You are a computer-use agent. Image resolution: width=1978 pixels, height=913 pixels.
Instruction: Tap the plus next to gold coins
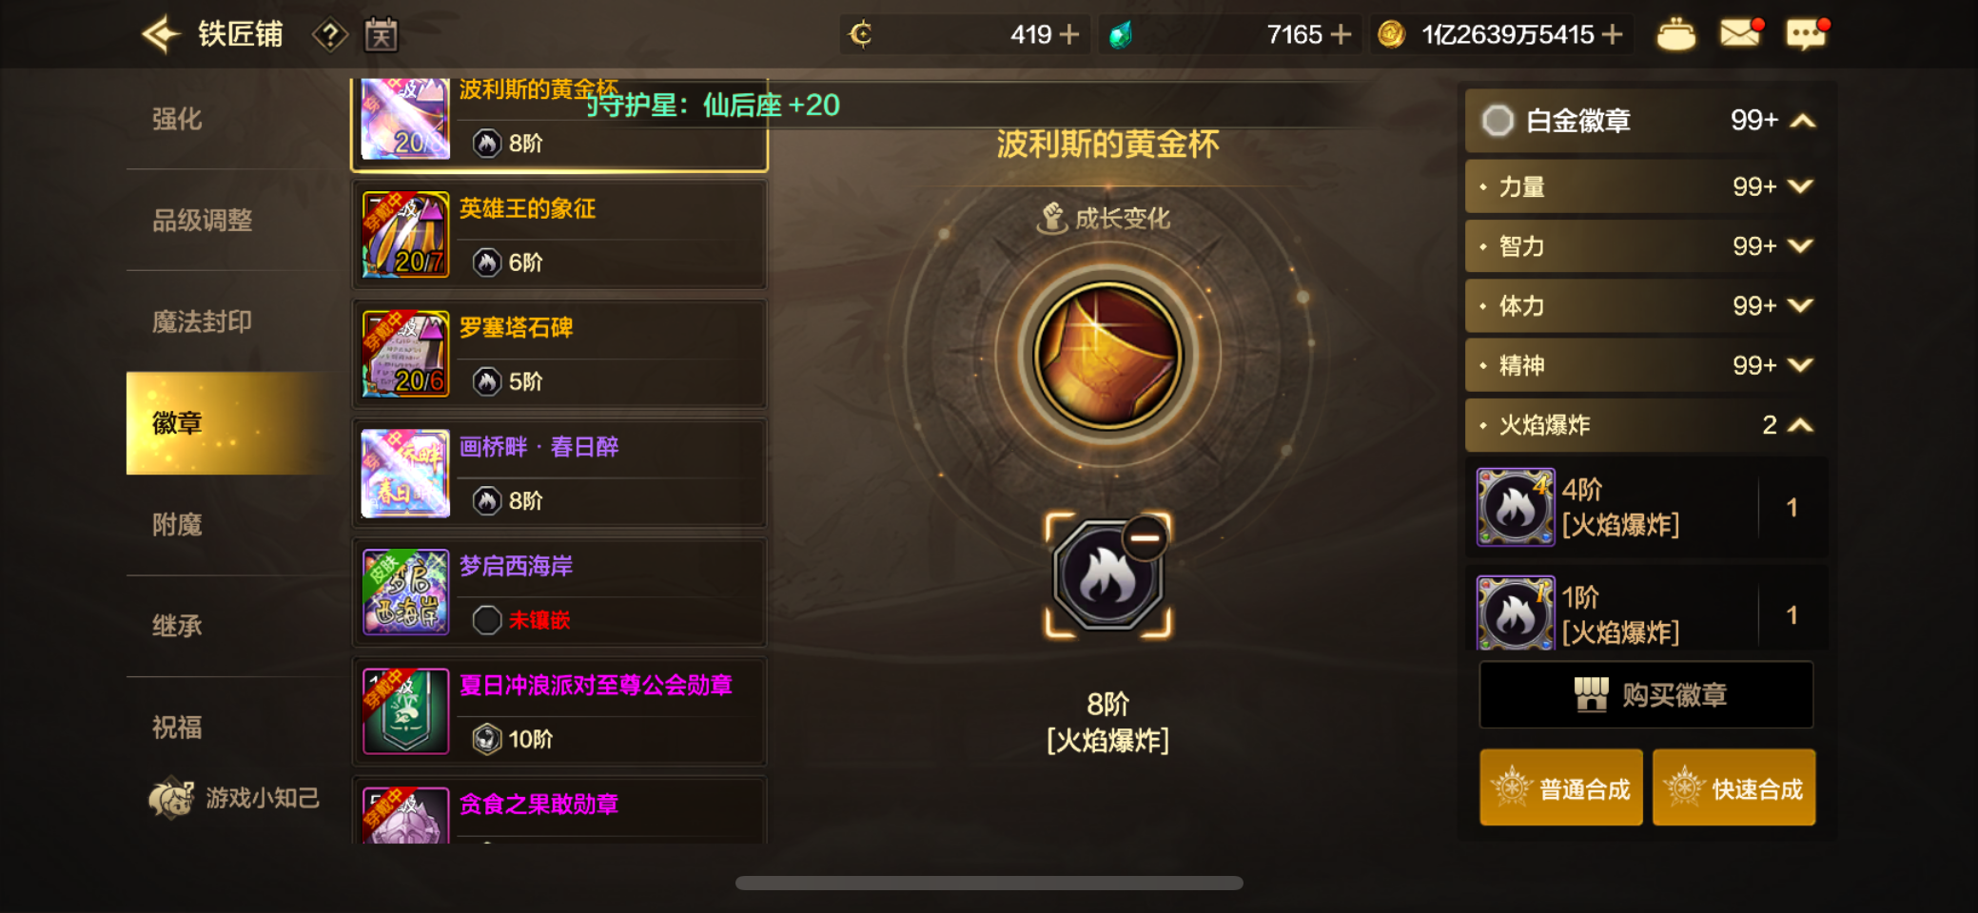click(1612, 35)
